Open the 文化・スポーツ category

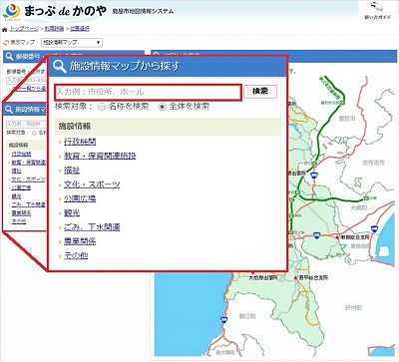click(x=92, y=184)
